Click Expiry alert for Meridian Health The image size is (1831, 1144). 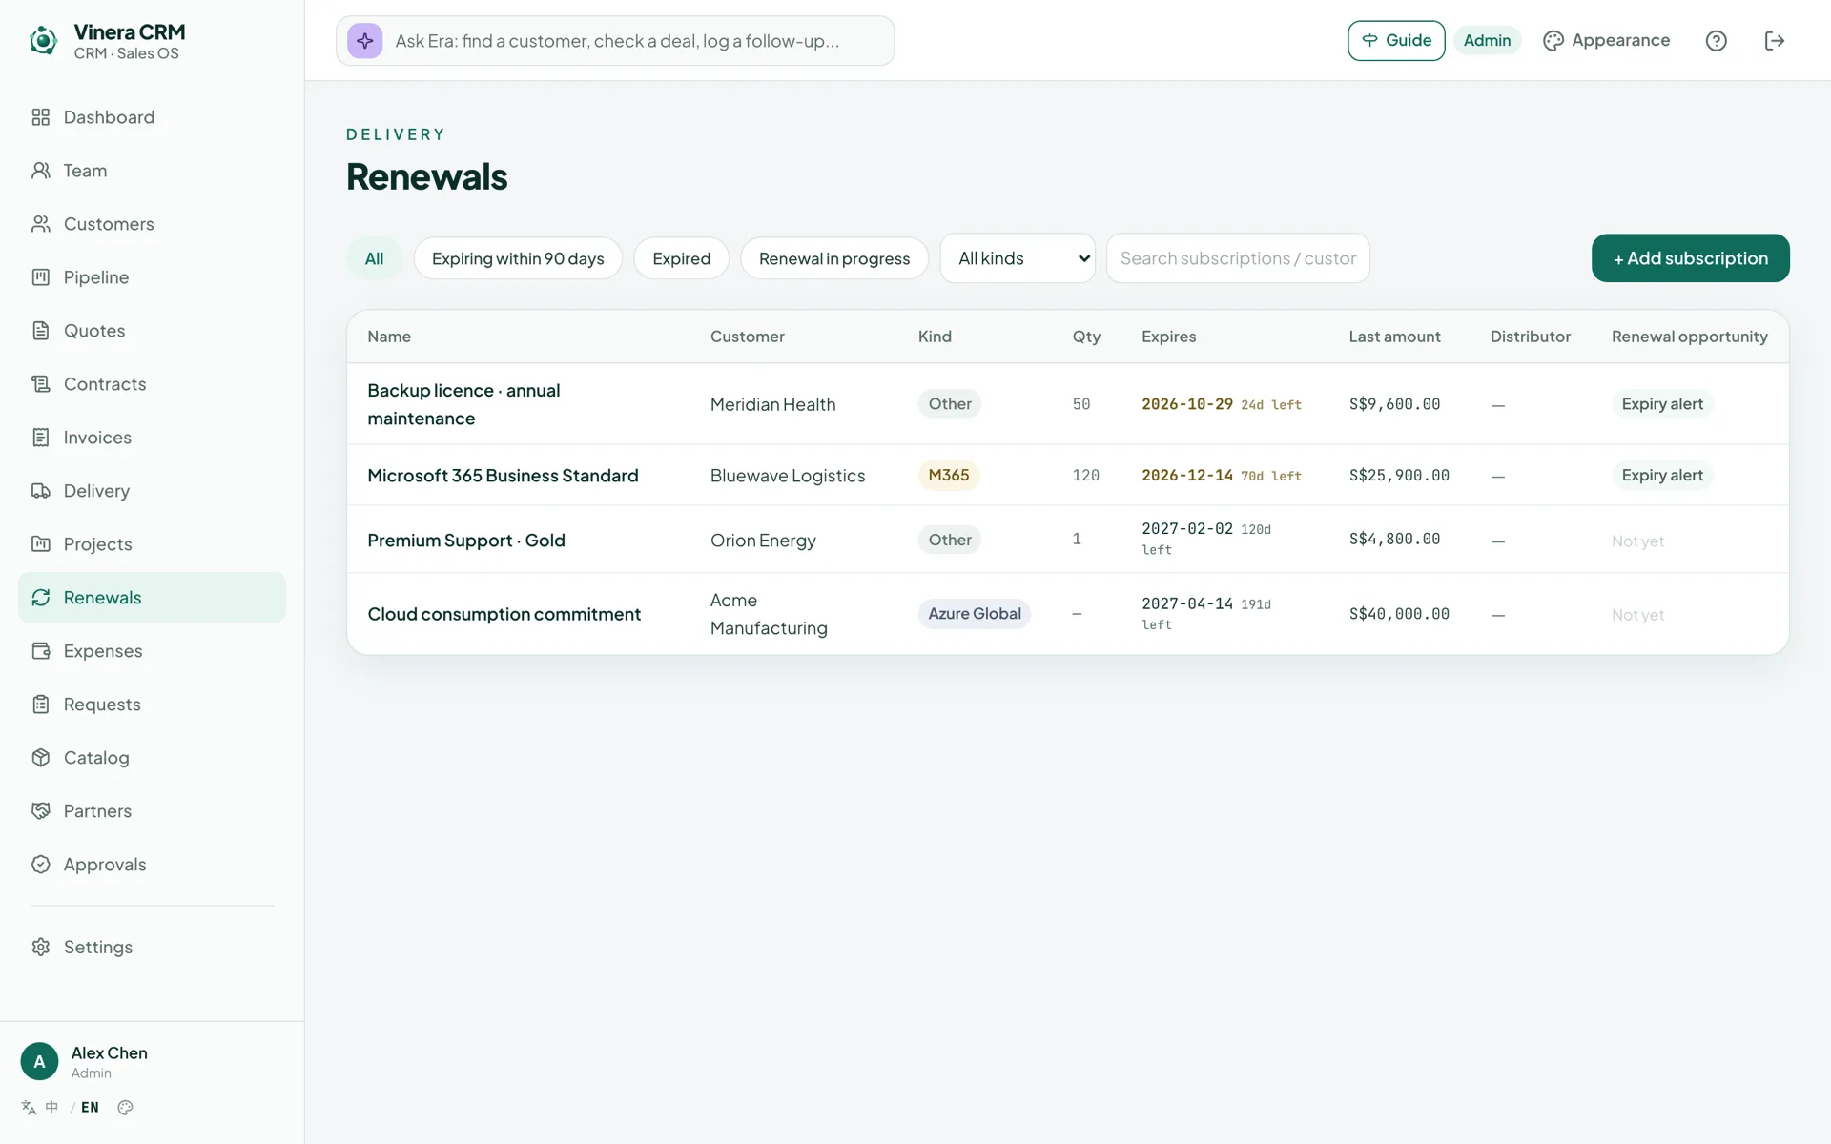point(1662,404)
